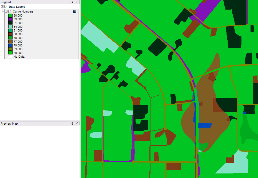Pin the Legend panel
This screenshot has width=258, height=178.
coord(72,2)
